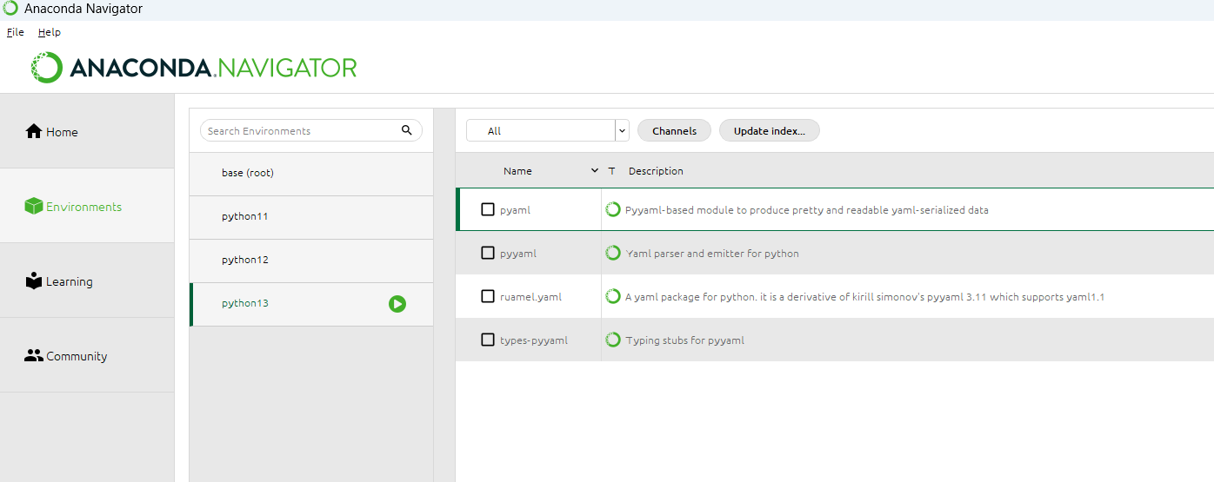
Task: Click the T column header
Action: [612, 171]
